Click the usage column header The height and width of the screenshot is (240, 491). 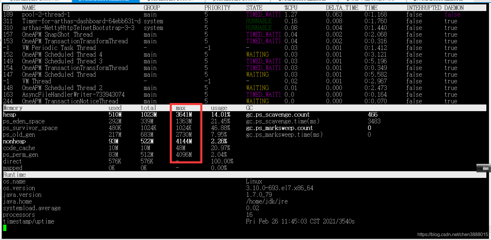[x=219, y=108]
